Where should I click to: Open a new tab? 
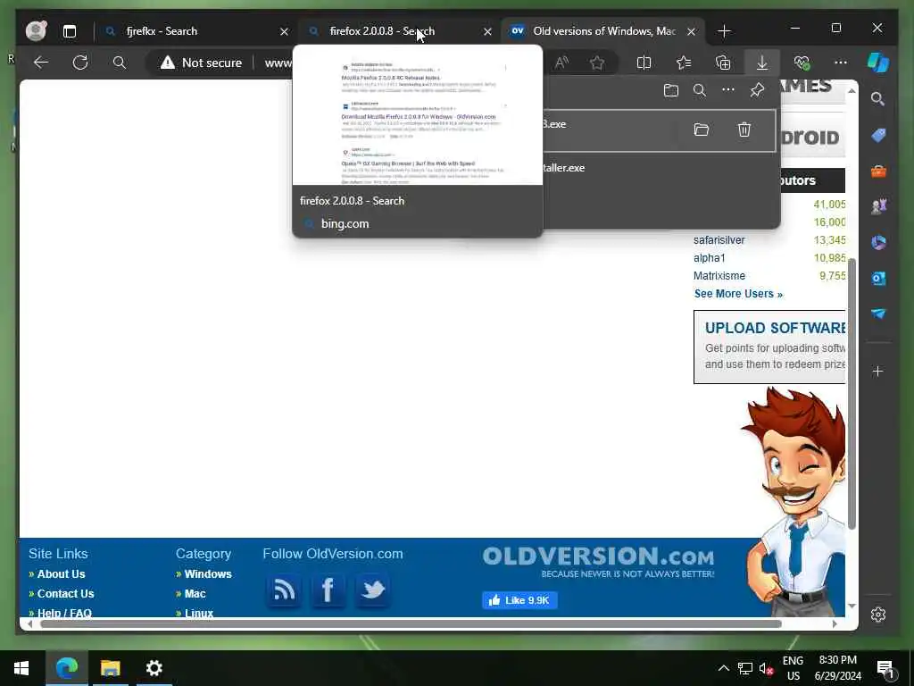coord(724,31)
